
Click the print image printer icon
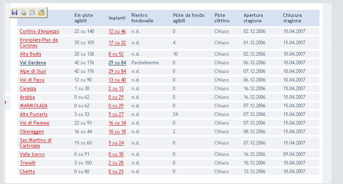coord(24,13)
